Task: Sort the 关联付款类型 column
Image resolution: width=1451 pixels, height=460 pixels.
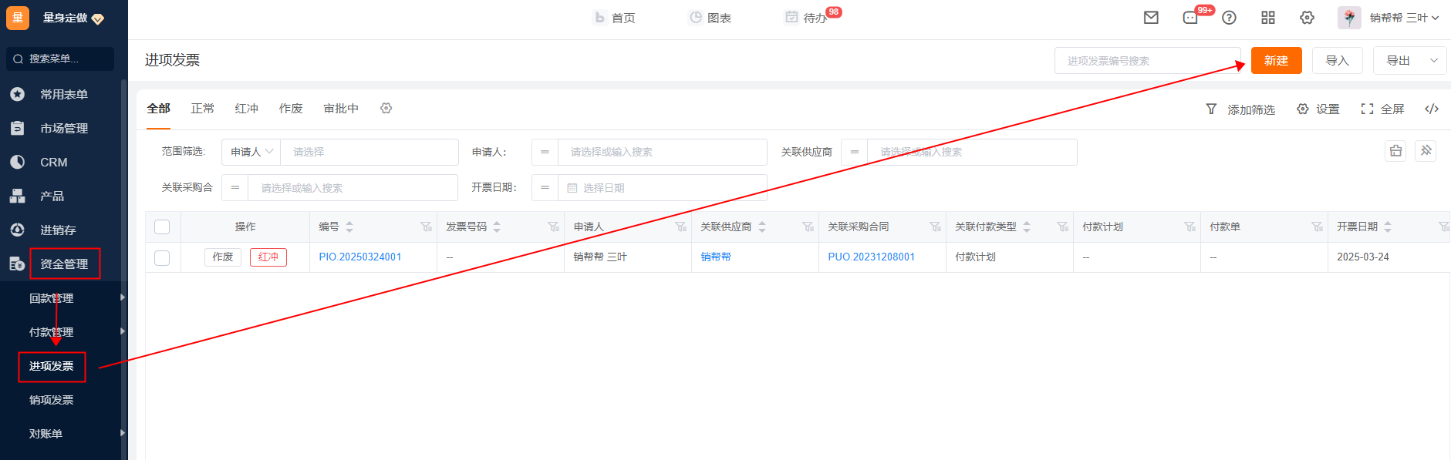Action: coord(1027,227)
